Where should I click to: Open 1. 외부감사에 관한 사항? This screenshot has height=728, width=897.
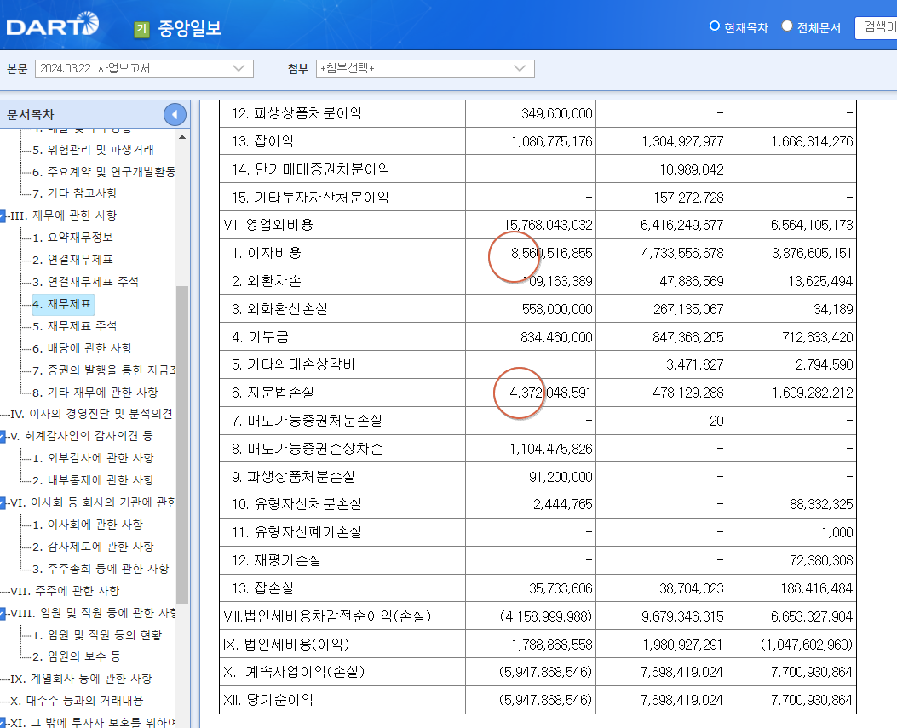click(93, 458)
